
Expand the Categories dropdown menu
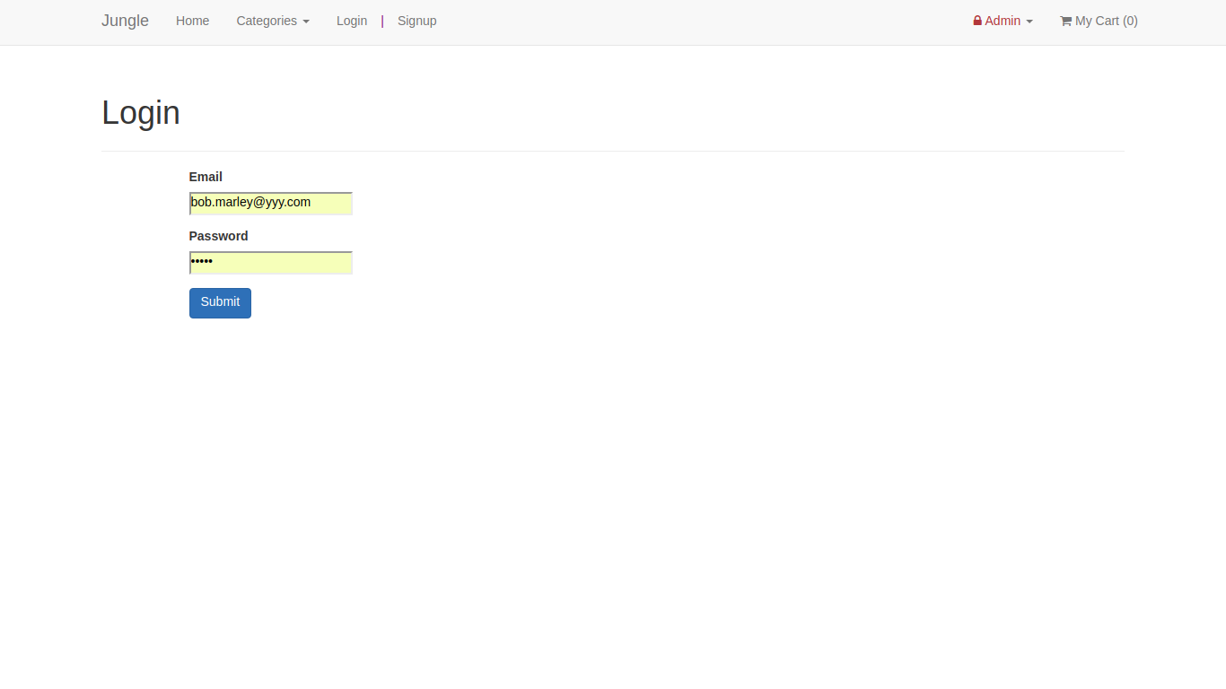[273, 21]
